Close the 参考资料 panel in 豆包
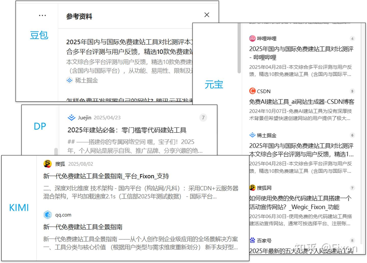Image resolution: width=367 pixels, height=263 pixels. (x=207, y=15)
